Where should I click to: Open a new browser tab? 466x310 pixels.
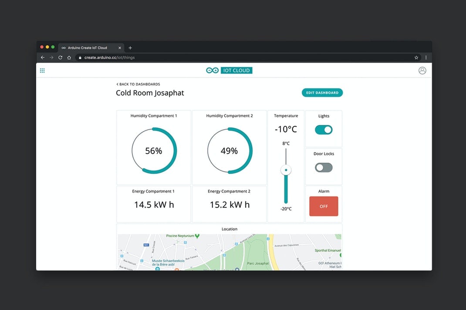pyautogui.click(x=130, y=48)
